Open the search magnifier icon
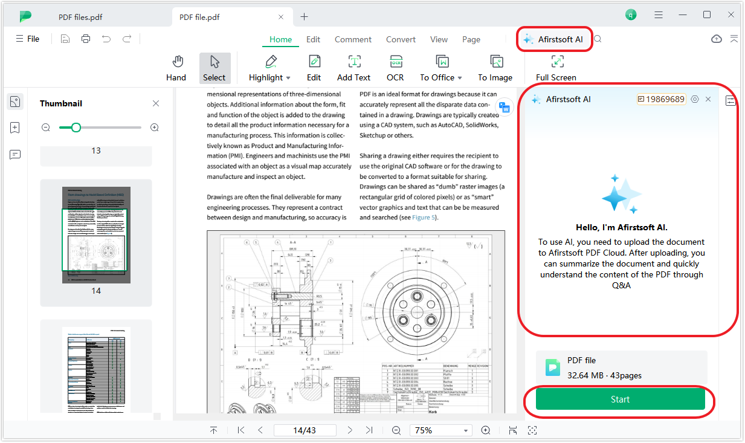Screen dimensions: 745x443 coord(598,39)
